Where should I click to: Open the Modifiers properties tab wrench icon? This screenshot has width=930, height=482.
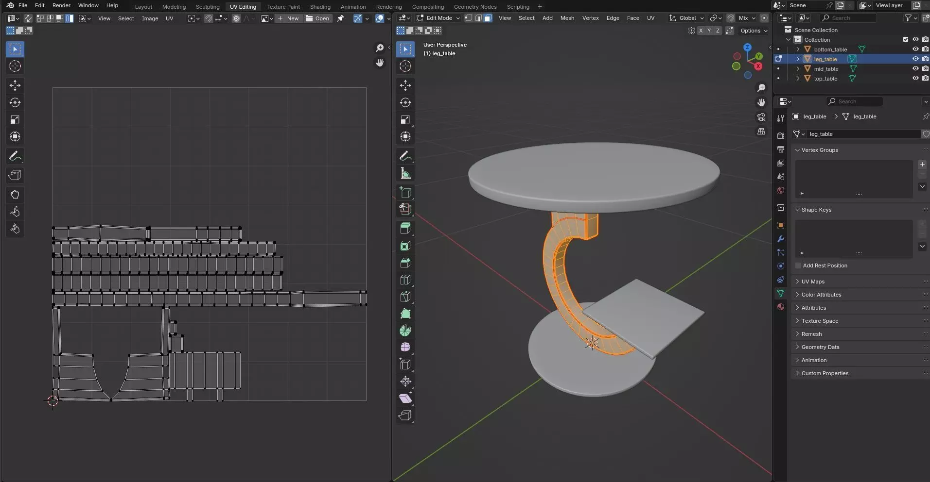click(x=781, y=239)
